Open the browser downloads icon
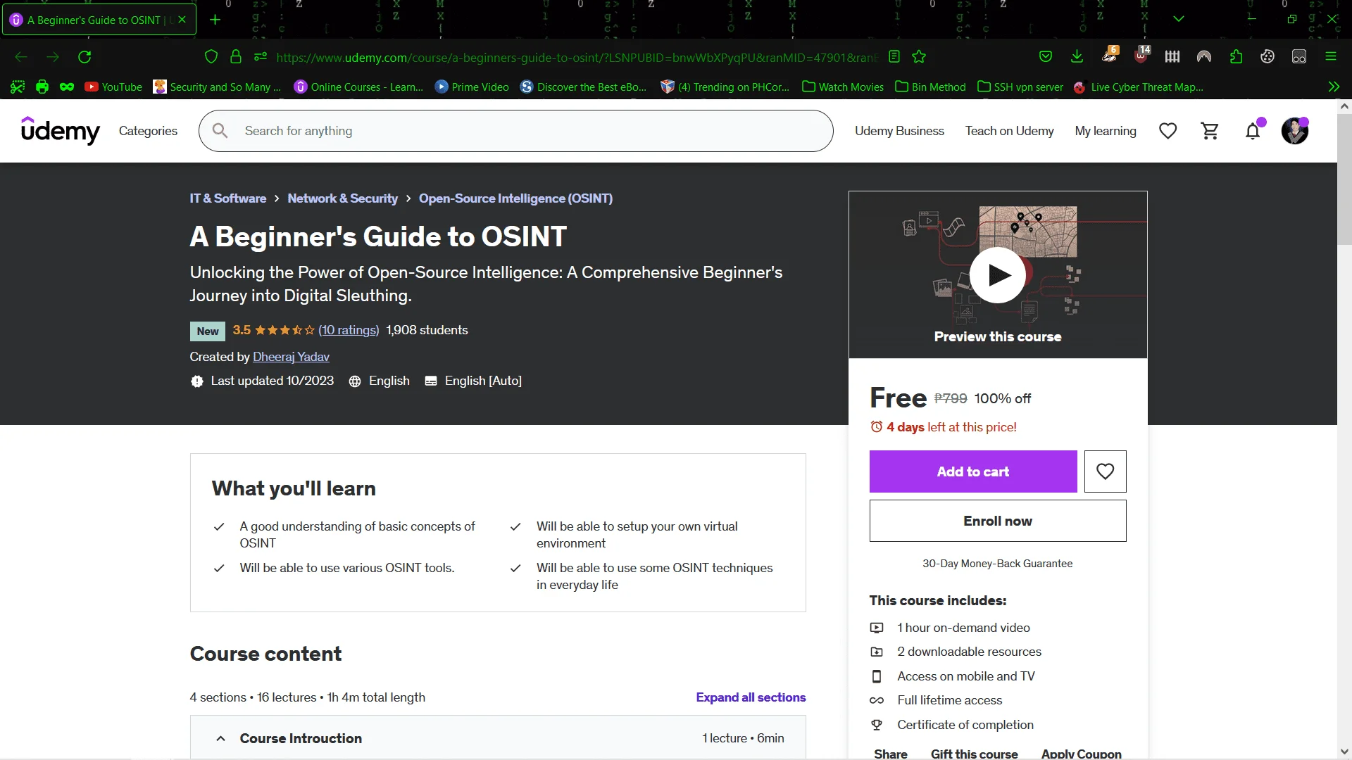This screenshot has height=760, width=1352. pyautogui.click(x=1077, y=57)
